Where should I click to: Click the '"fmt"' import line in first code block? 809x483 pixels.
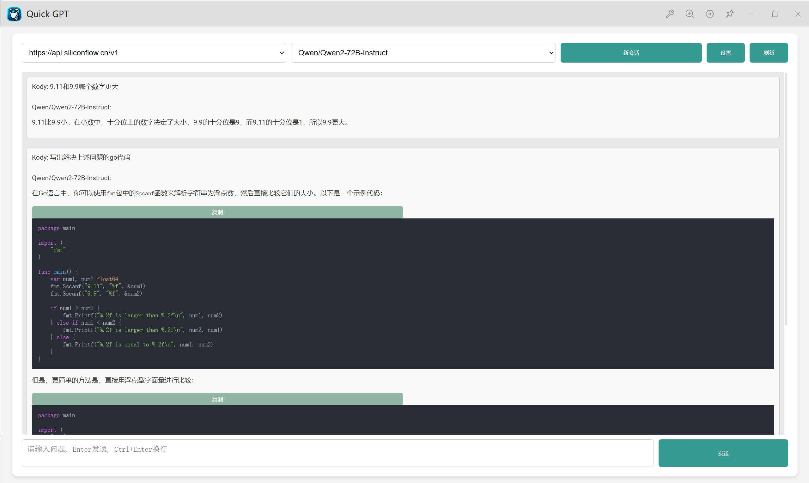pos(58,250)
